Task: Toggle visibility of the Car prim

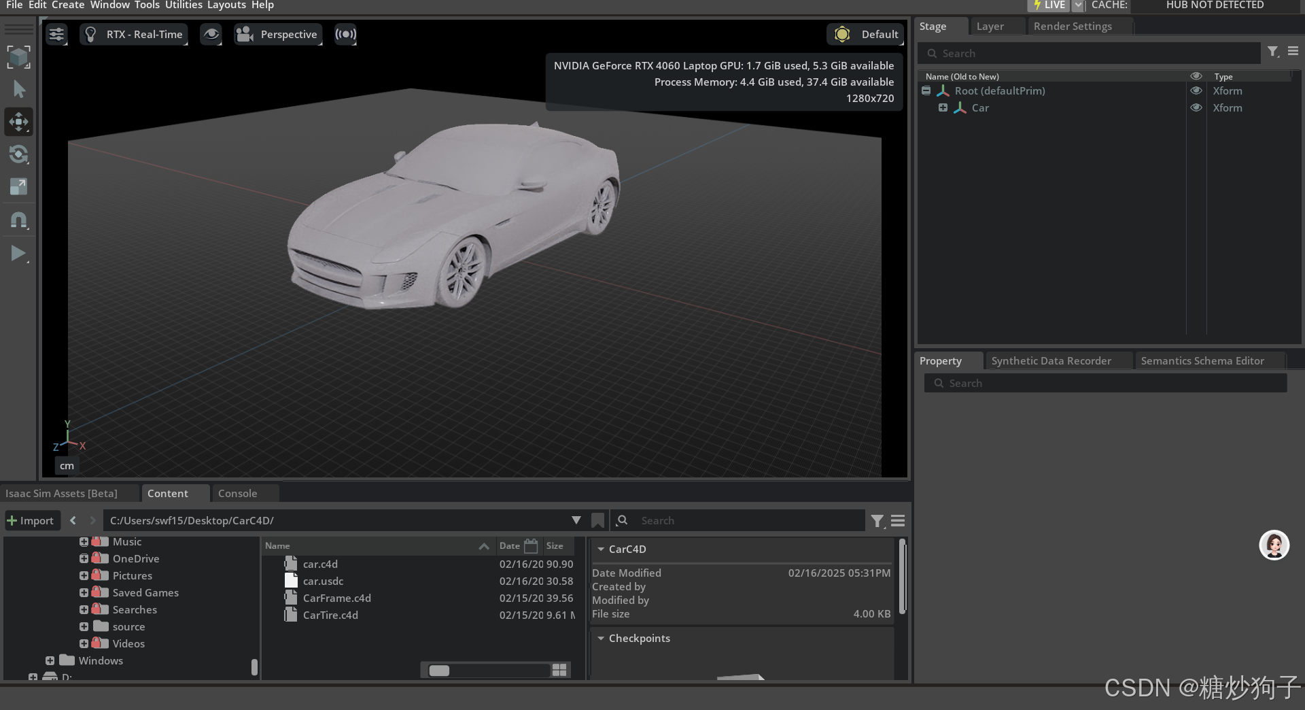Action: [x=1196, y=108]
